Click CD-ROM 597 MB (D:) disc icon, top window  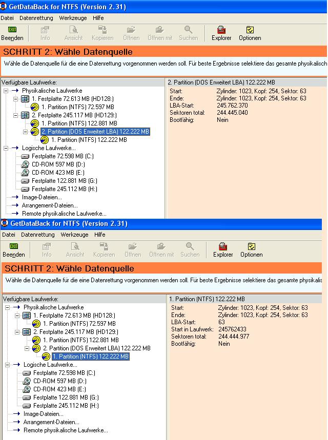pyautogui.click(x=25, y=164)
